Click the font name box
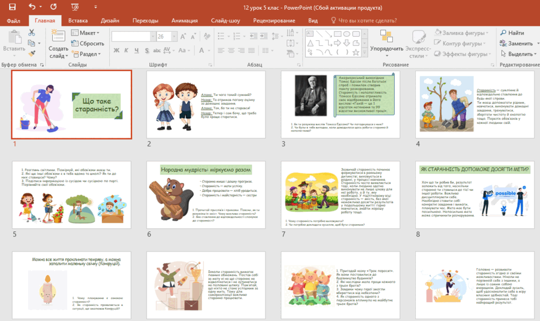540x321 pixels. click(x=131, y=36)
